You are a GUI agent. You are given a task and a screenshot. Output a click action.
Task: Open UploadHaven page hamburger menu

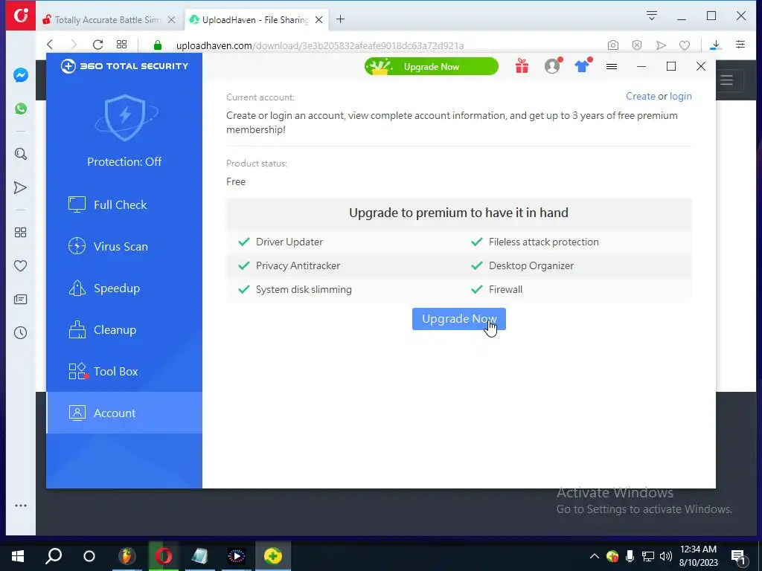726,80
